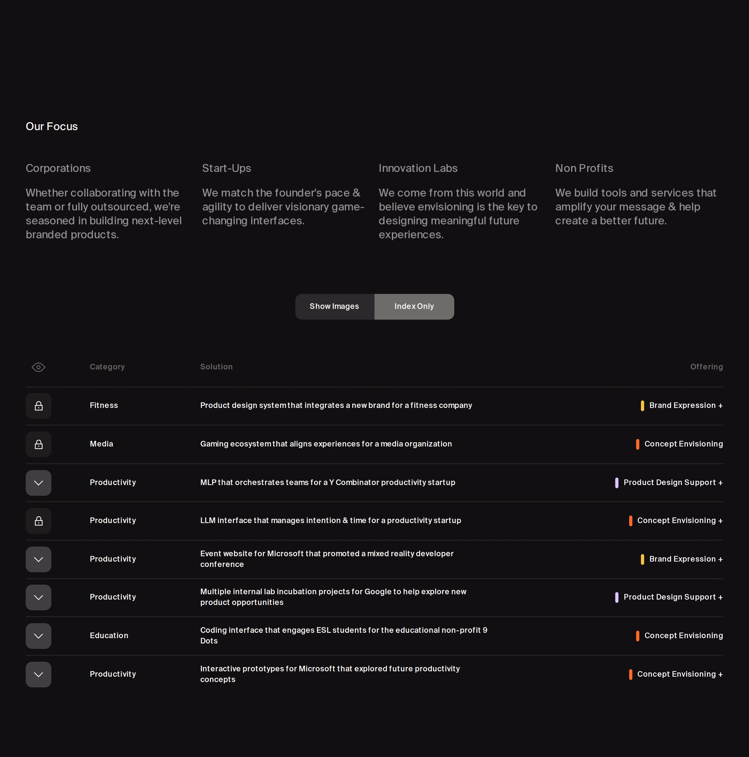
Task: Expand the MLP Y Combinator productivity row
Action: (38, 483)
